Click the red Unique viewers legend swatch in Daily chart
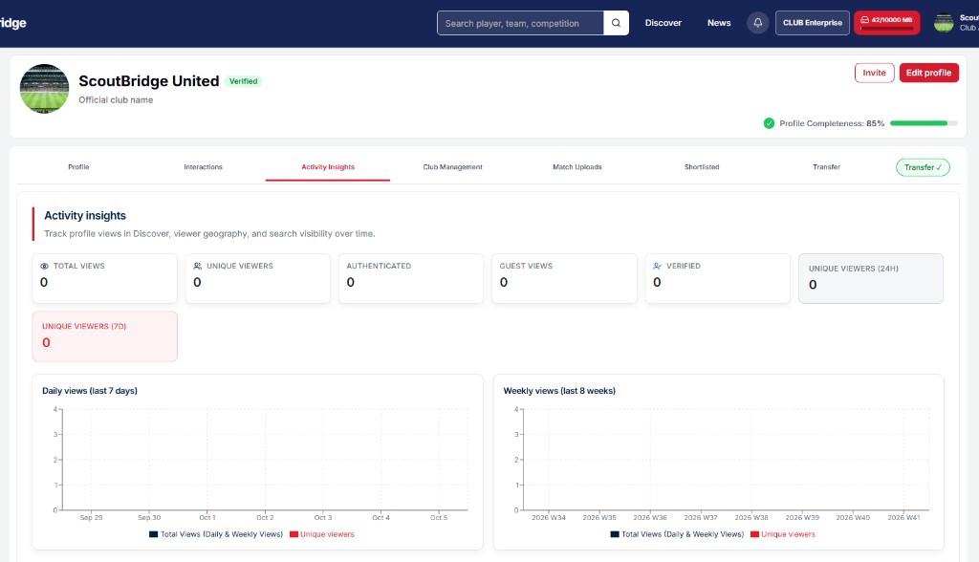This screenshot has height=562, width=979. point(294,534)
